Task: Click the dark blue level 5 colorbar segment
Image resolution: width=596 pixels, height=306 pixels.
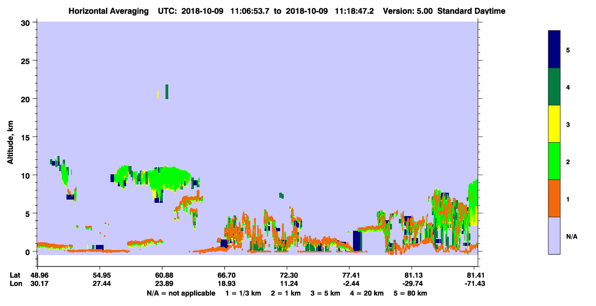Action: pos(554,49)
